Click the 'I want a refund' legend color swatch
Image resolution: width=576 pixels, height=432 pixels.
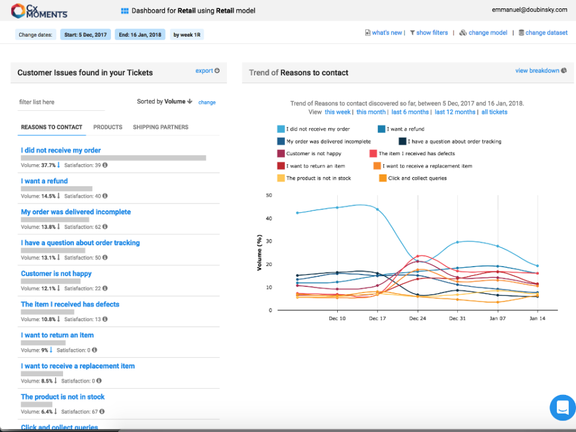(382, 129)
